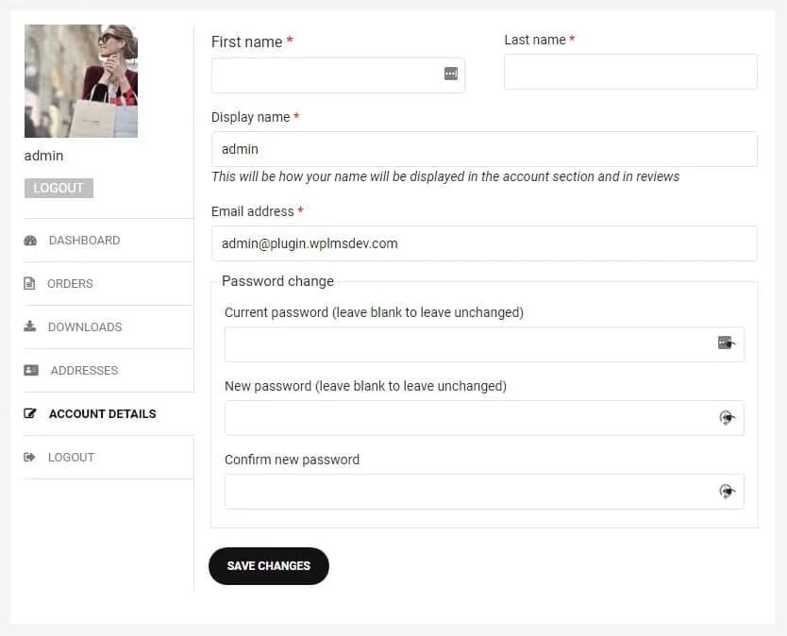Viewport: 787px width, 636px height.
Task: Click the password manager icon in Current password
Action: click(x=724, y=343)
